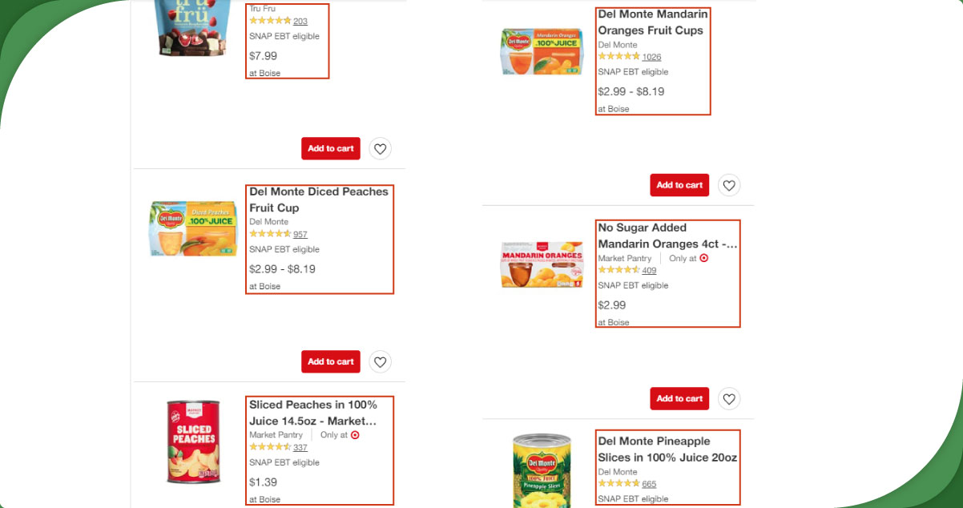
Task: View 957 reviews for Diced Peaches
Action: (300, 235)
